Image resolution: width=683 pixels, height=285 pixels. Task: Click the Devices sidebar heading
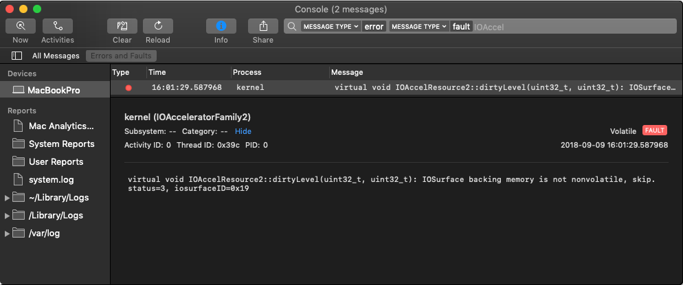pyautogui.click(x=22, y=73)
